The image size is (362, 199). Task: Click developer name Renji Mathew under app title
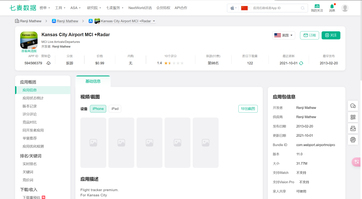pos(61,47)
